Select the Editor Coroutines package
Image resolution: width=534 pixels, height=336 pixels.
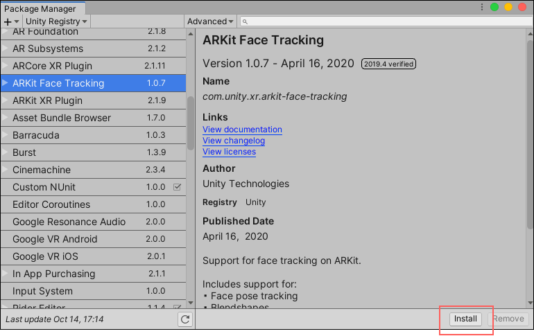94,205
